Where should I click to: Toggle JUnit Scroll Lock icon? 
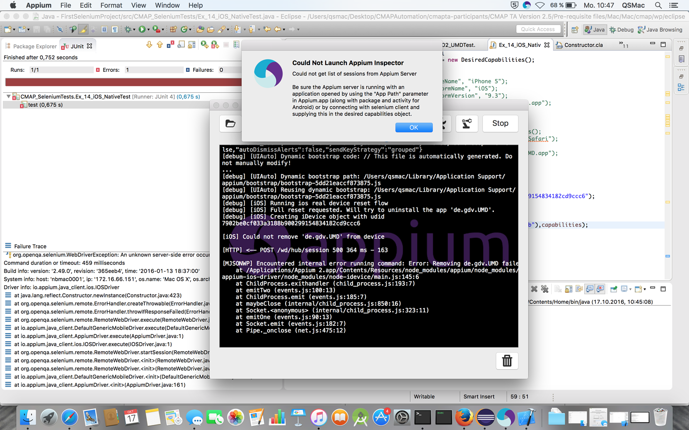(191, 45)
